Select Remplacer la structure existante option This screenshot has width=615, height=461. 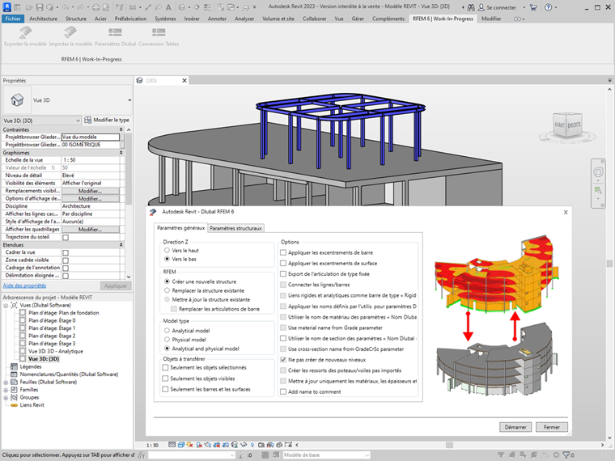(x=167, y=290)
